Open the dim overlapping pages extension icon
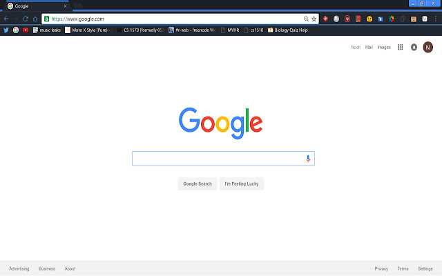Viewport: 442px width, 276px height. click(x=403, y=19)
